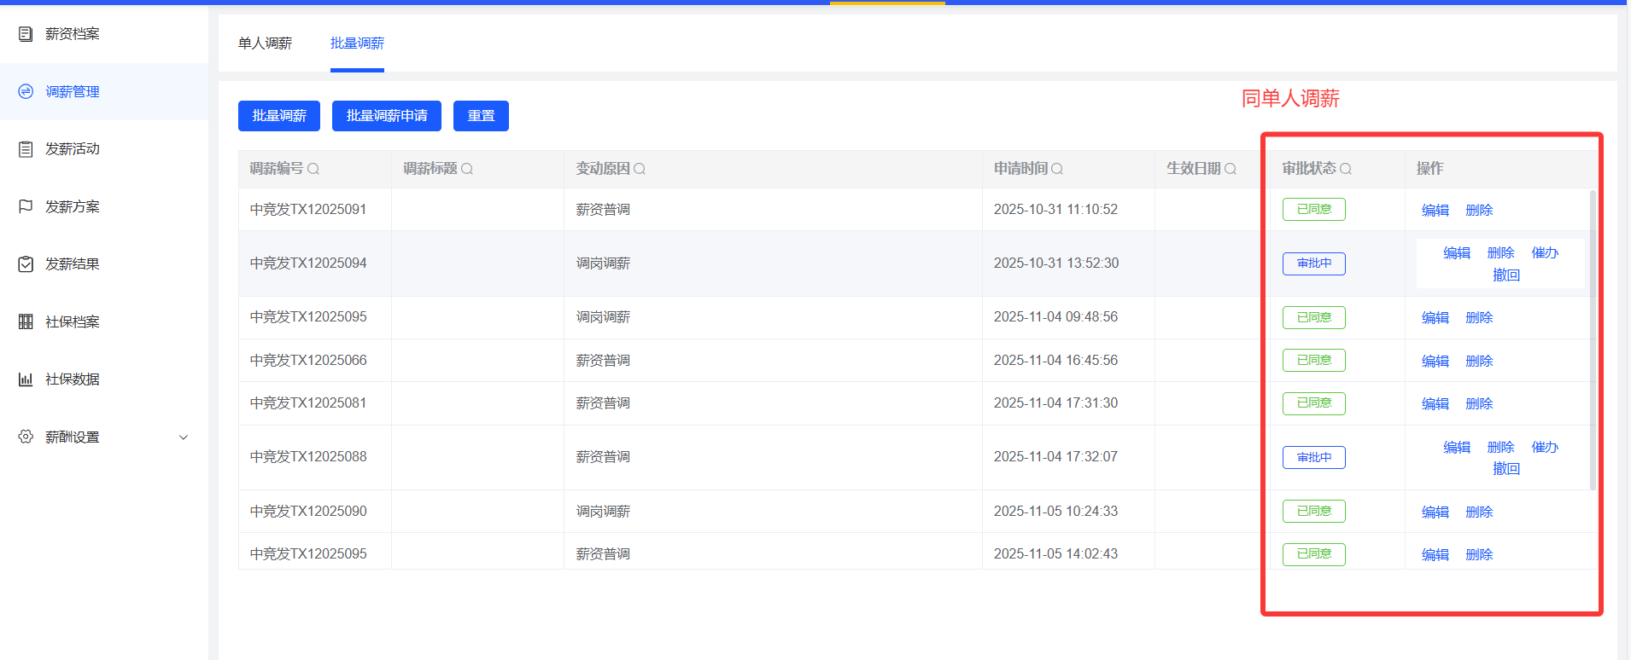Open 发薪方案 via its flag icon
The width and height of the screenshot is (1631, 660).
pos(26,206)
